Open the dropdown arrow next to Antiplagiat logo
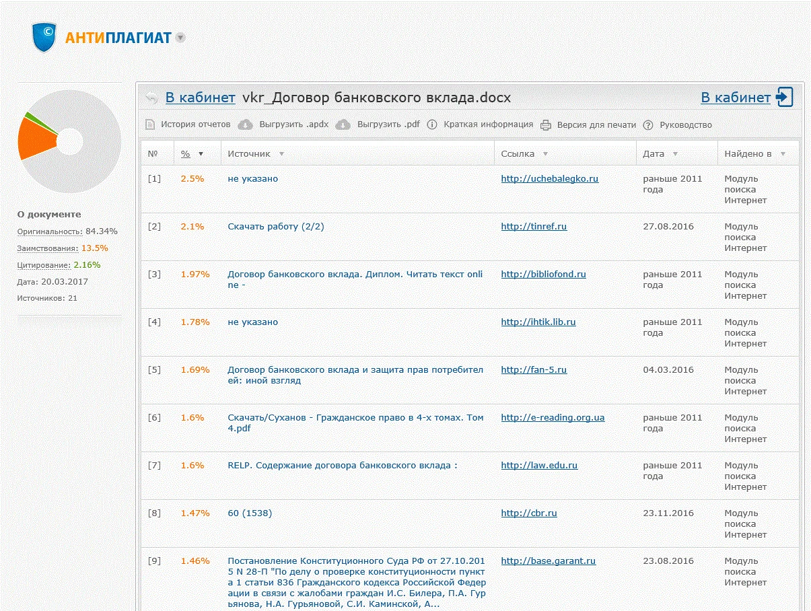 [x=180, y=38]
